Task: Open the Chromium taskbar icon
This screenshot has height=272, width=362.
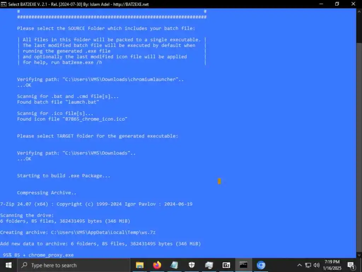Action: click(261, 265)
